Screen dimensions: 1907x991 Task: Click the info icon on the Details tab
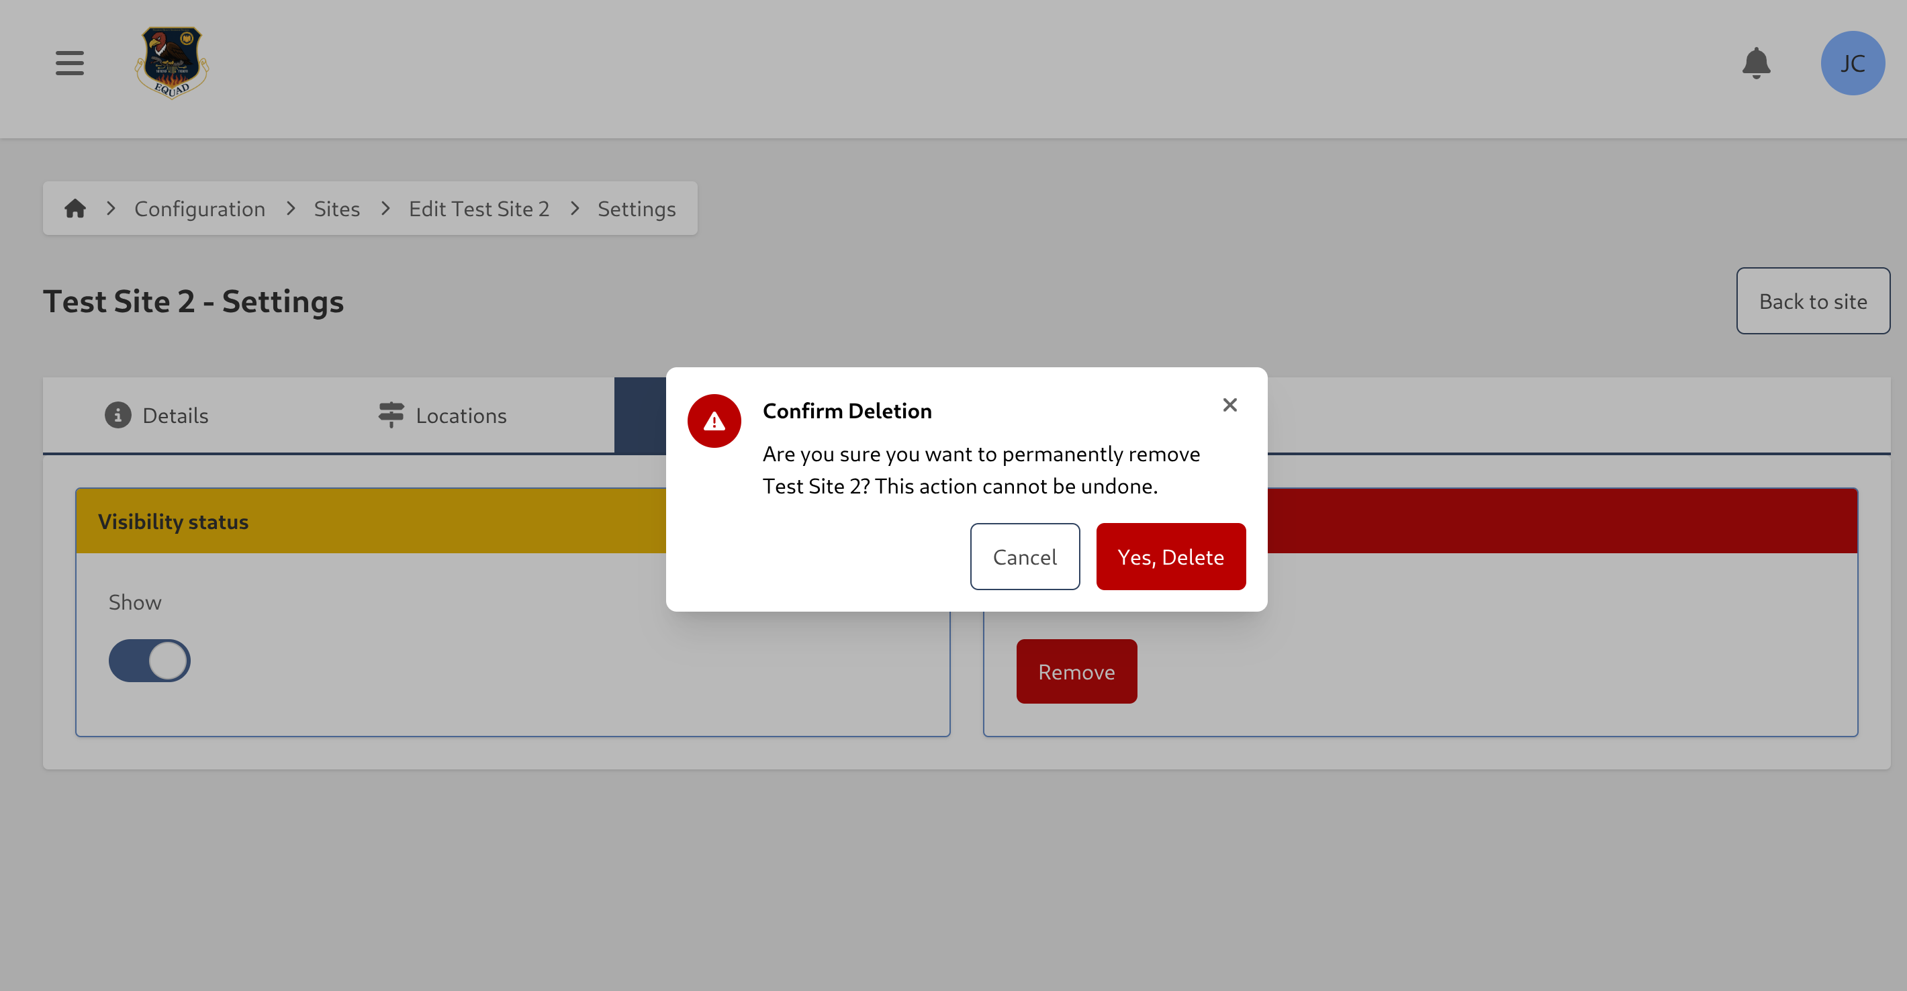coord(117,415)
